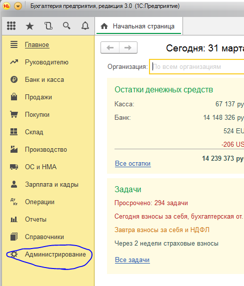Open the Справочники section

pos(44,237)
